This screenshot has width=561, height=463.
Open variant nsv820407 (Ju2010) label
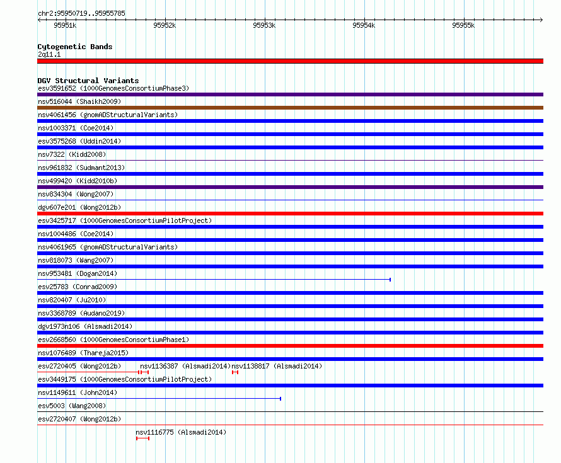point(72,300)
